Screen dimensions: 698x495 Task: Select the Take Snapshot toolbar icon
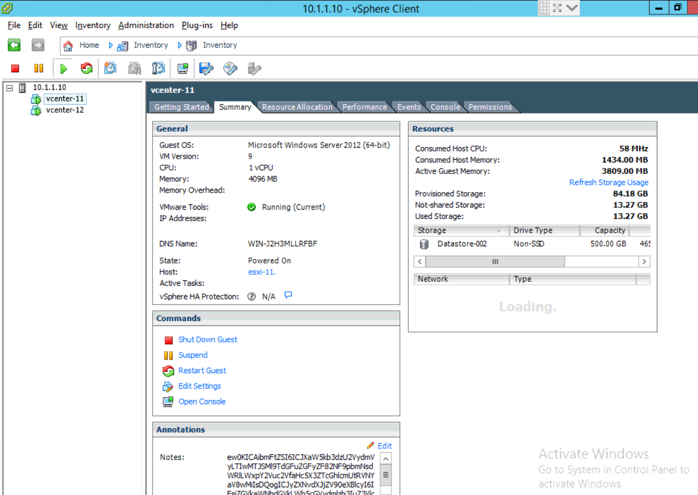point(110,68)
